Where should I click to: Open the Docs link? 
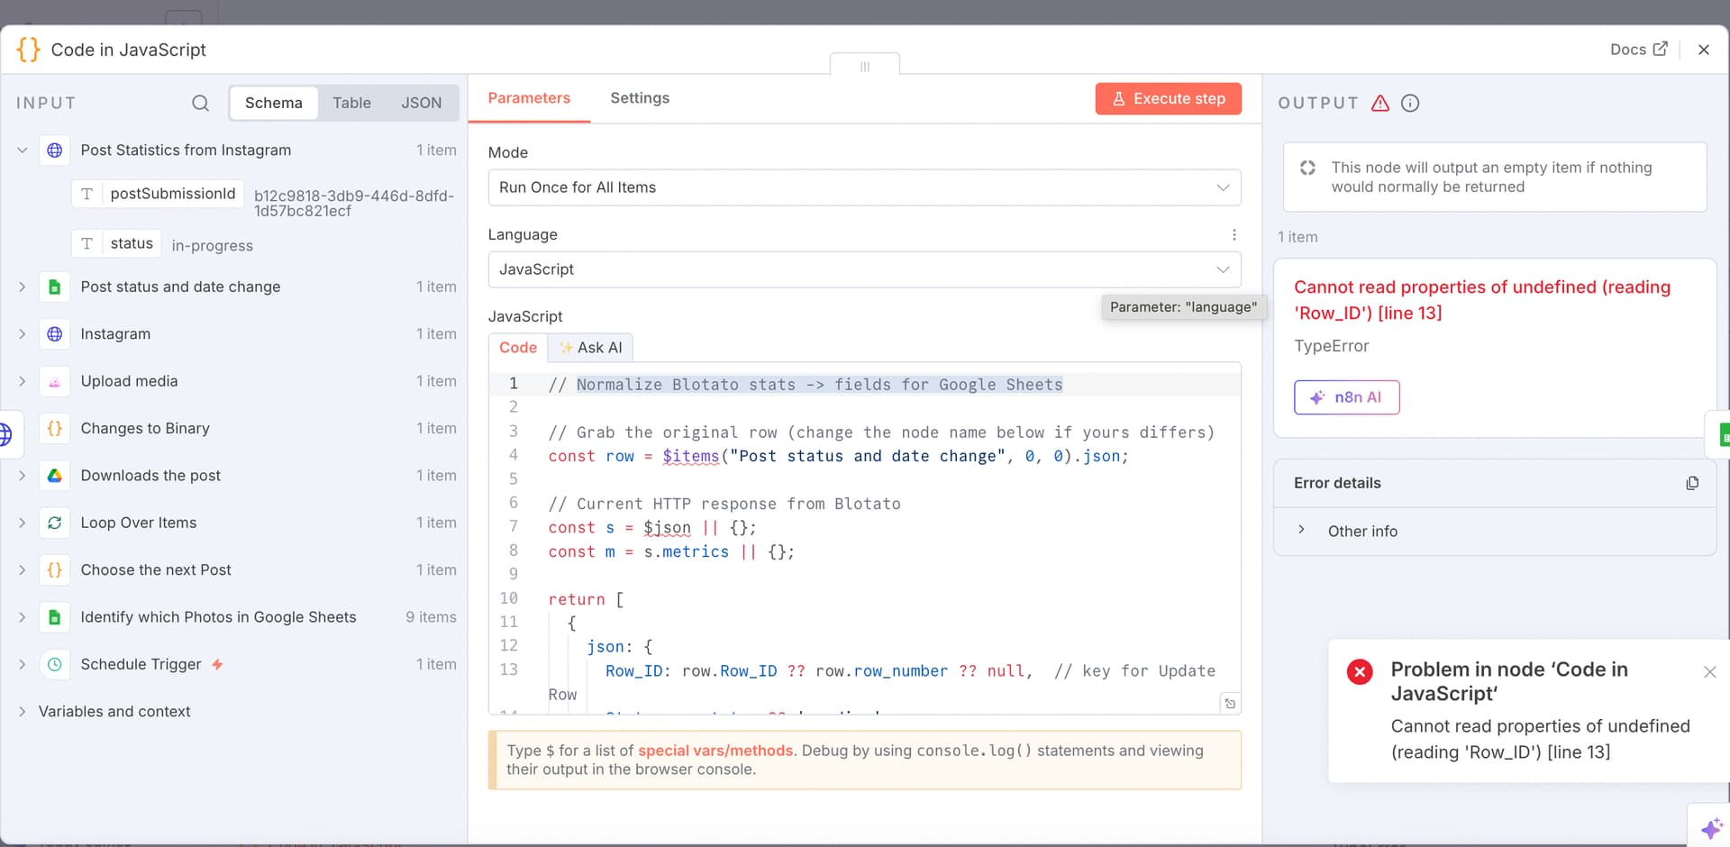click(1639, 50)
